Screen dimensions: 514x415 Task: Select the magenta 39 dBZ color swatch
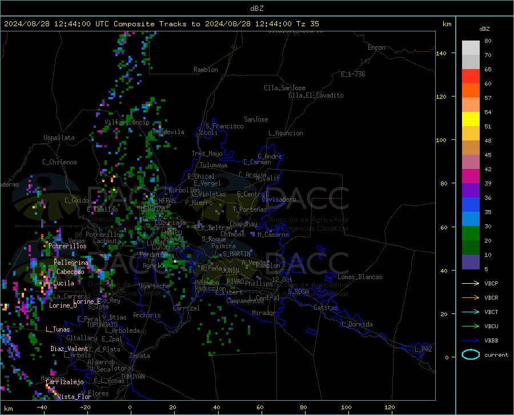click(x=471, y=176)
